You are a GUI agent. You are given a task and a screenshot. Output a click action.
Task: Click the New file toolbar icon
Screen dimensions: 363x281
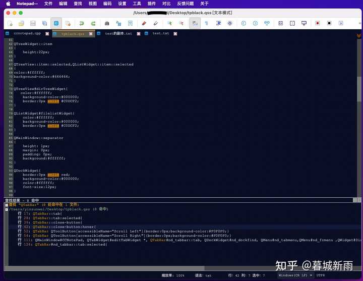(x=10, y=23)
